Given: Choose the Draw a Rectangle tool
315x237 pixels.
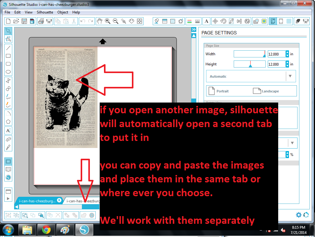Looking at the screenshot, I should point(8,56).
